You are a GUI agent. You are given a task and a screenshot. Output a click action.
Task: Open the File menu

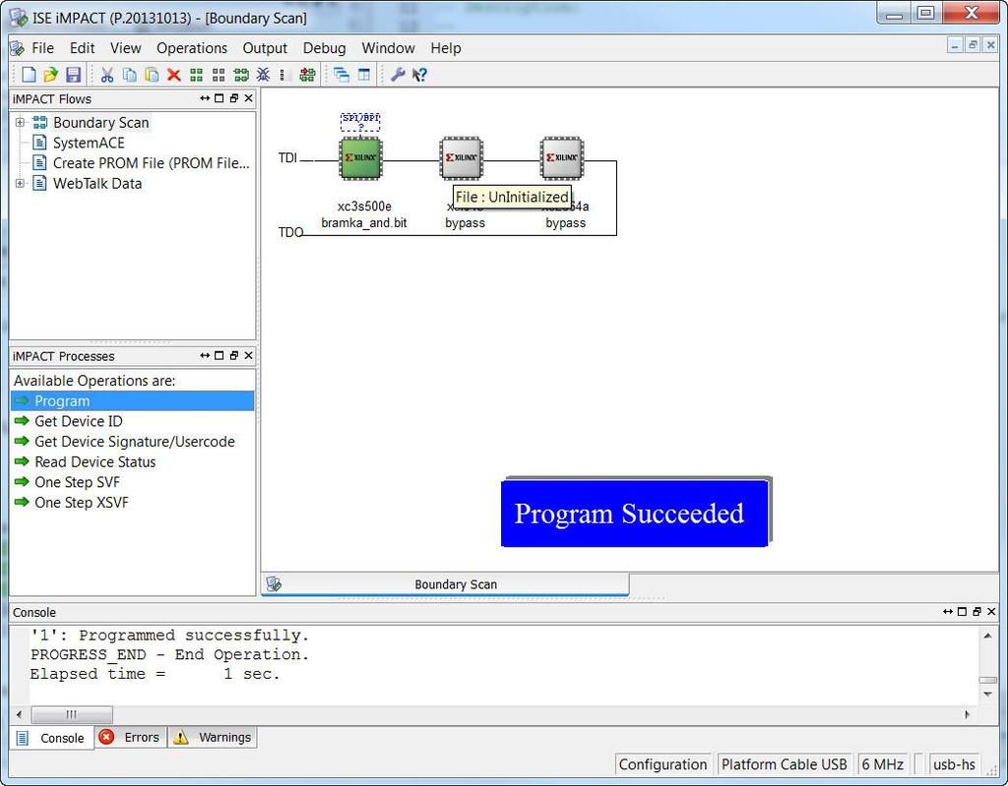[x=43, y=48]
